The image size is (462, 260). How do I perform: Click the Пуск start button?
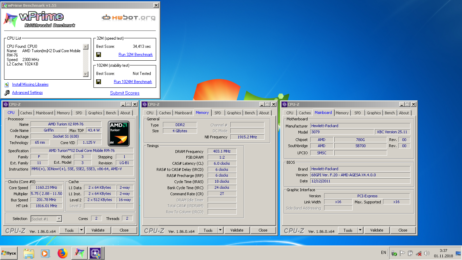[x=9, y=253]
